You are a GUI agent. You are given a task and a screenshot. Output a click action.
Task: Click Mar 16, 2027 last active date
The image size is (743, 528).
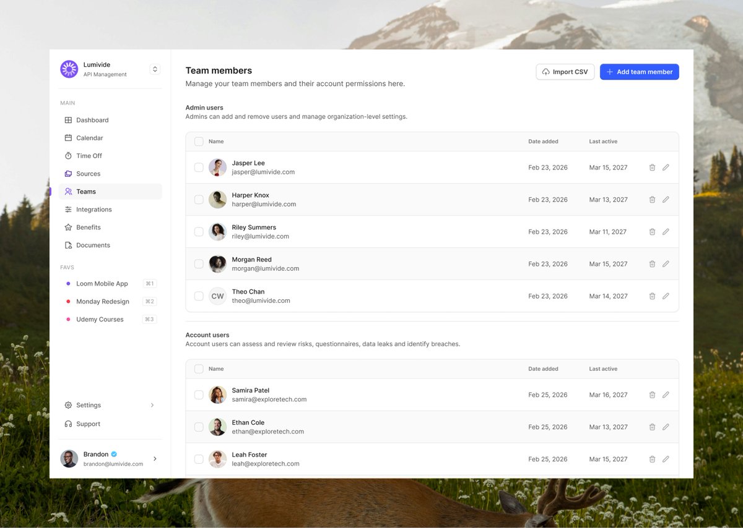pyautogui.click(x=608, y=395)
